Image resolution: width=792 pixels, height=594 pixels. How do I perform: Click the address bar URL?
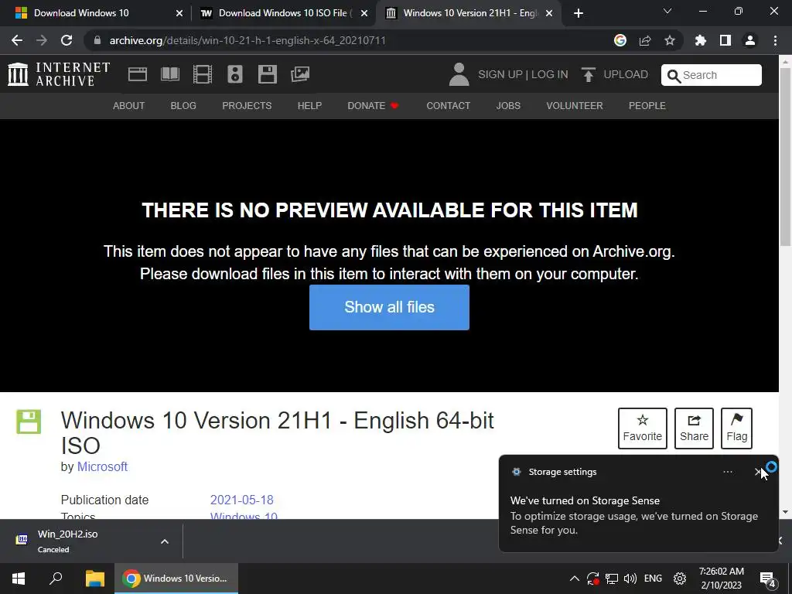click(247, 40)
